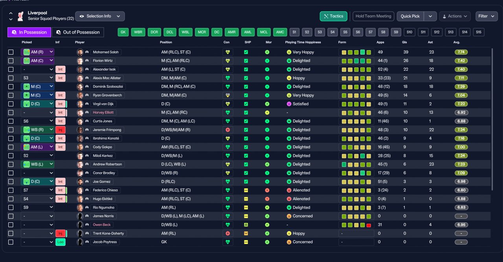Click Mohamed Salah's yellow heart condition icon
Image resolution: width=503 pixels, height=262 pixels.
coord(228,52)
